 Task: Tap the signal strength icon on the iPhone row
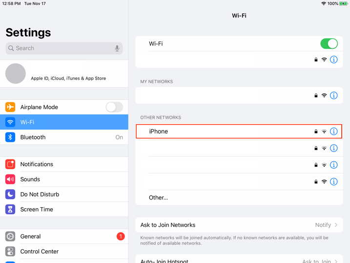[x=324, y=131]
